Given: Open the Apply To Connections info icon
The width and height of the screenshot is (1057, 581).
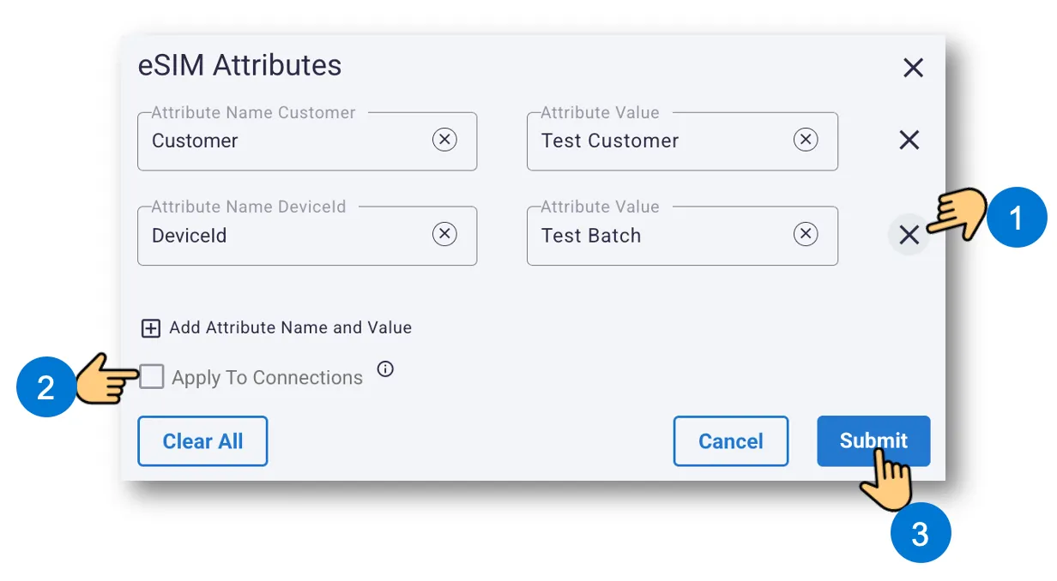Looking at the screenshot, I should 386,369.
